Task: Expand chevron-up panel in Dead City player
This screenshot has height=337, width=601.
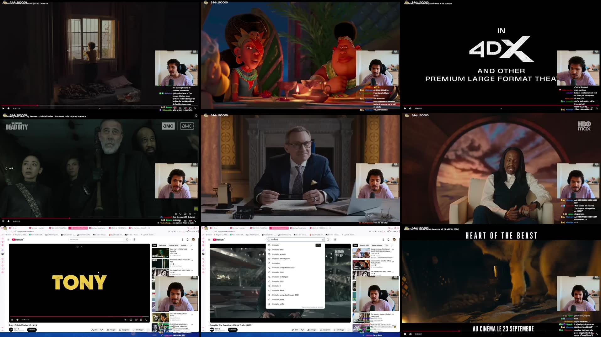Action: pyautogui.click(x=99, y=221)
